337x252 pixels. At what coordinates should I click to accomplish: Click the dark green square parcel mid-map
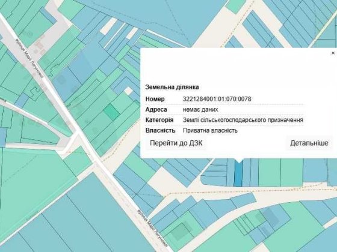[x=111, y=112]
